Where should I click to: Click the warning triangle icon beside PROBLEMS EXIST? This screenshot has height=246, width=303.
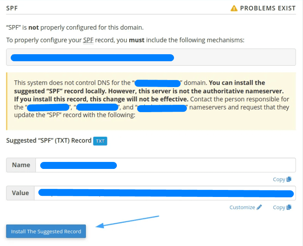234,8
